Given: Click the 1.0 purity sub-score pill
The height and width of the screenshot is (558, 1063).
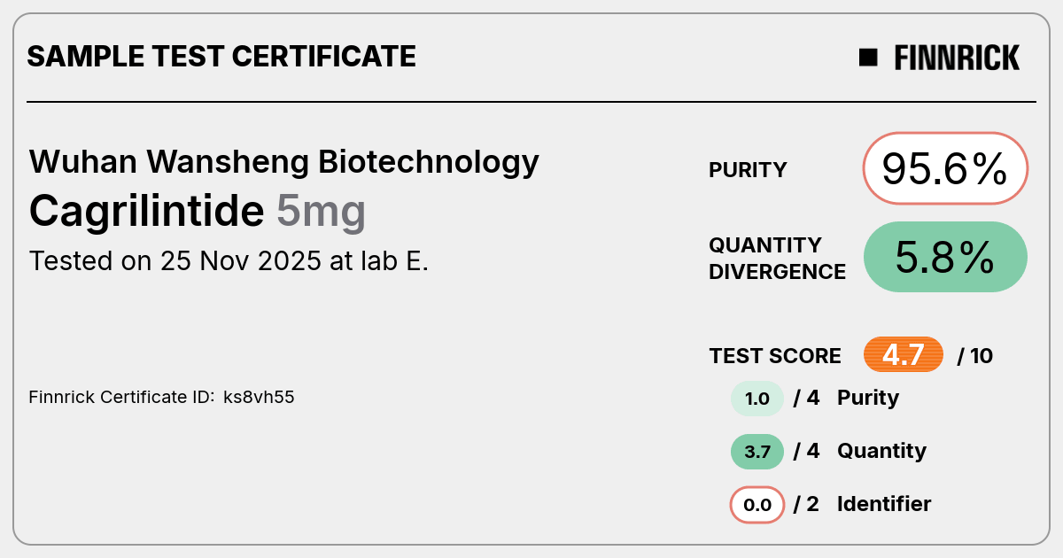Looking at the screenshot, I should click(757, 399).
